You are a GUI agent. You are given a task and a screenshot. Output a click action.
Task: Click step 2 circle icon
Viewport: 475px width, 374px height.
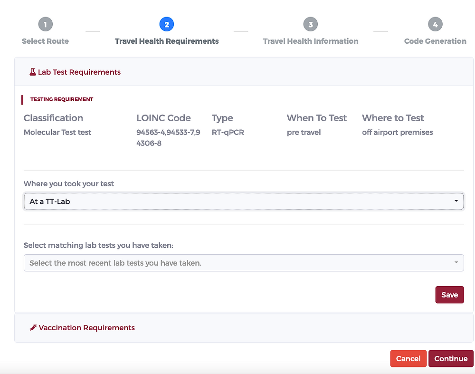pos(167,24)
